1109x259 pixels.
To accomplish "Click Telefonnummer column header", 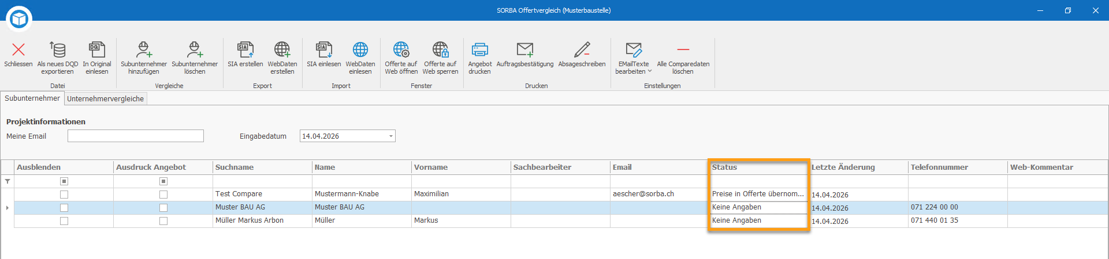I will coord(958,167).
